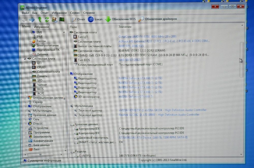This screenshot has width=254, height=168.
Task: Expand the Сеть tree node
Action: tap(26, 120)
